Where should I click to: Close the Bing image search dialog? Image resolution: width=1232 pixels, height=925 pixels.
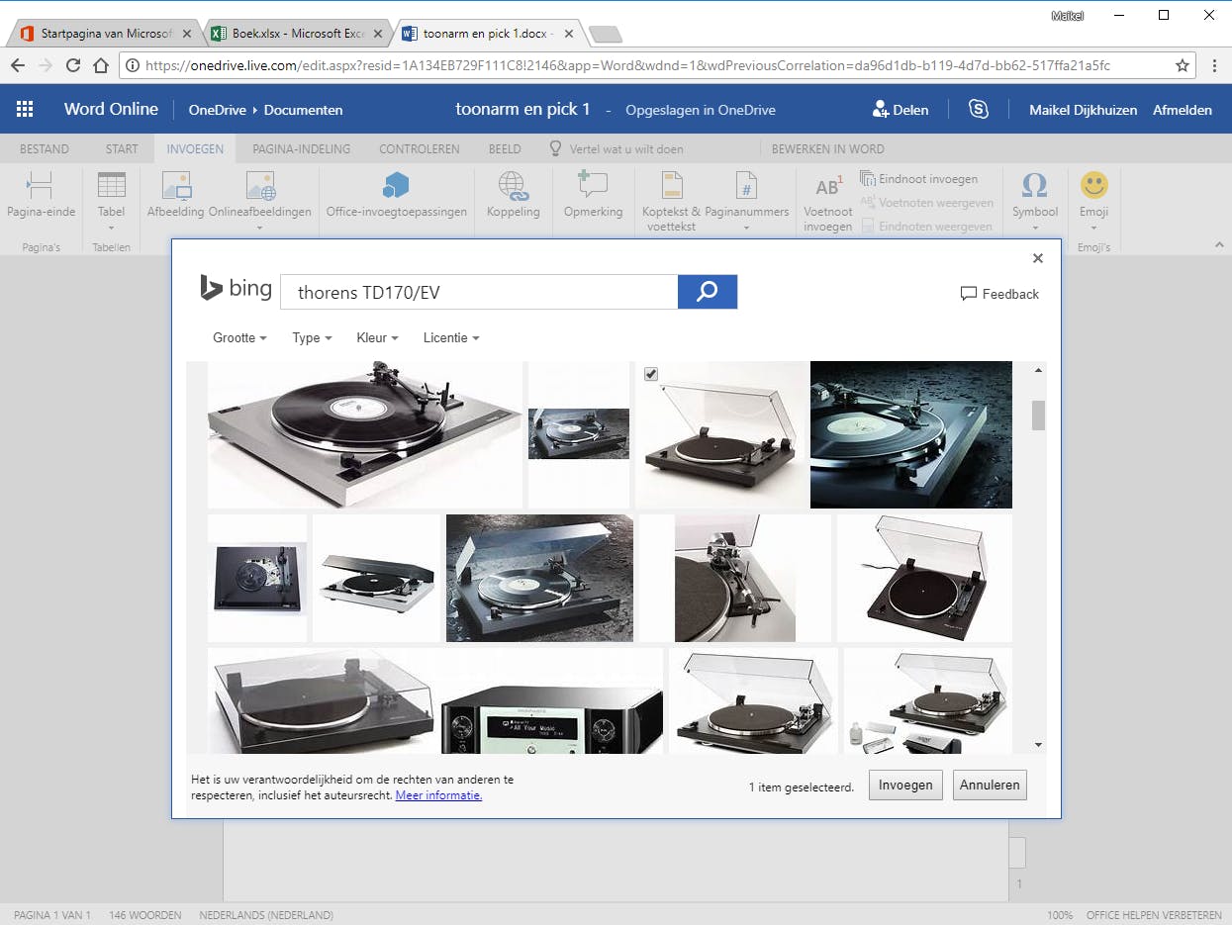pyautogui.click(x=1037, y=258)
